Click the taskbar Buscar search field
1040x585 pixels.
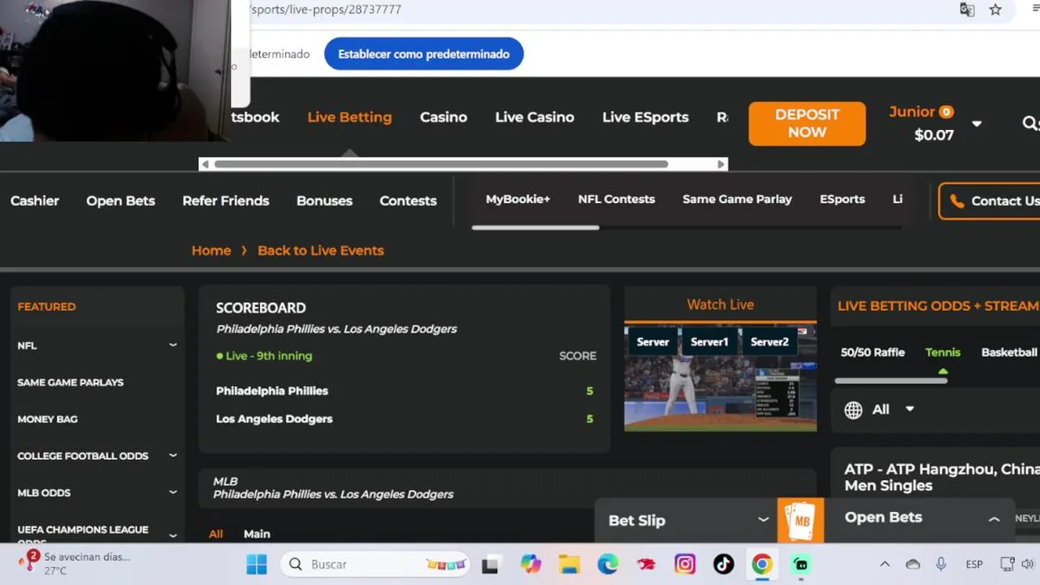click(x=376, y=564)
